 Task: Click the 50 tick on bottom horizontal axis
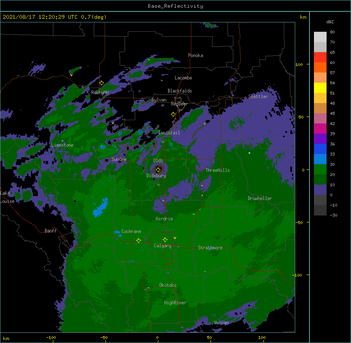(209, 337)
